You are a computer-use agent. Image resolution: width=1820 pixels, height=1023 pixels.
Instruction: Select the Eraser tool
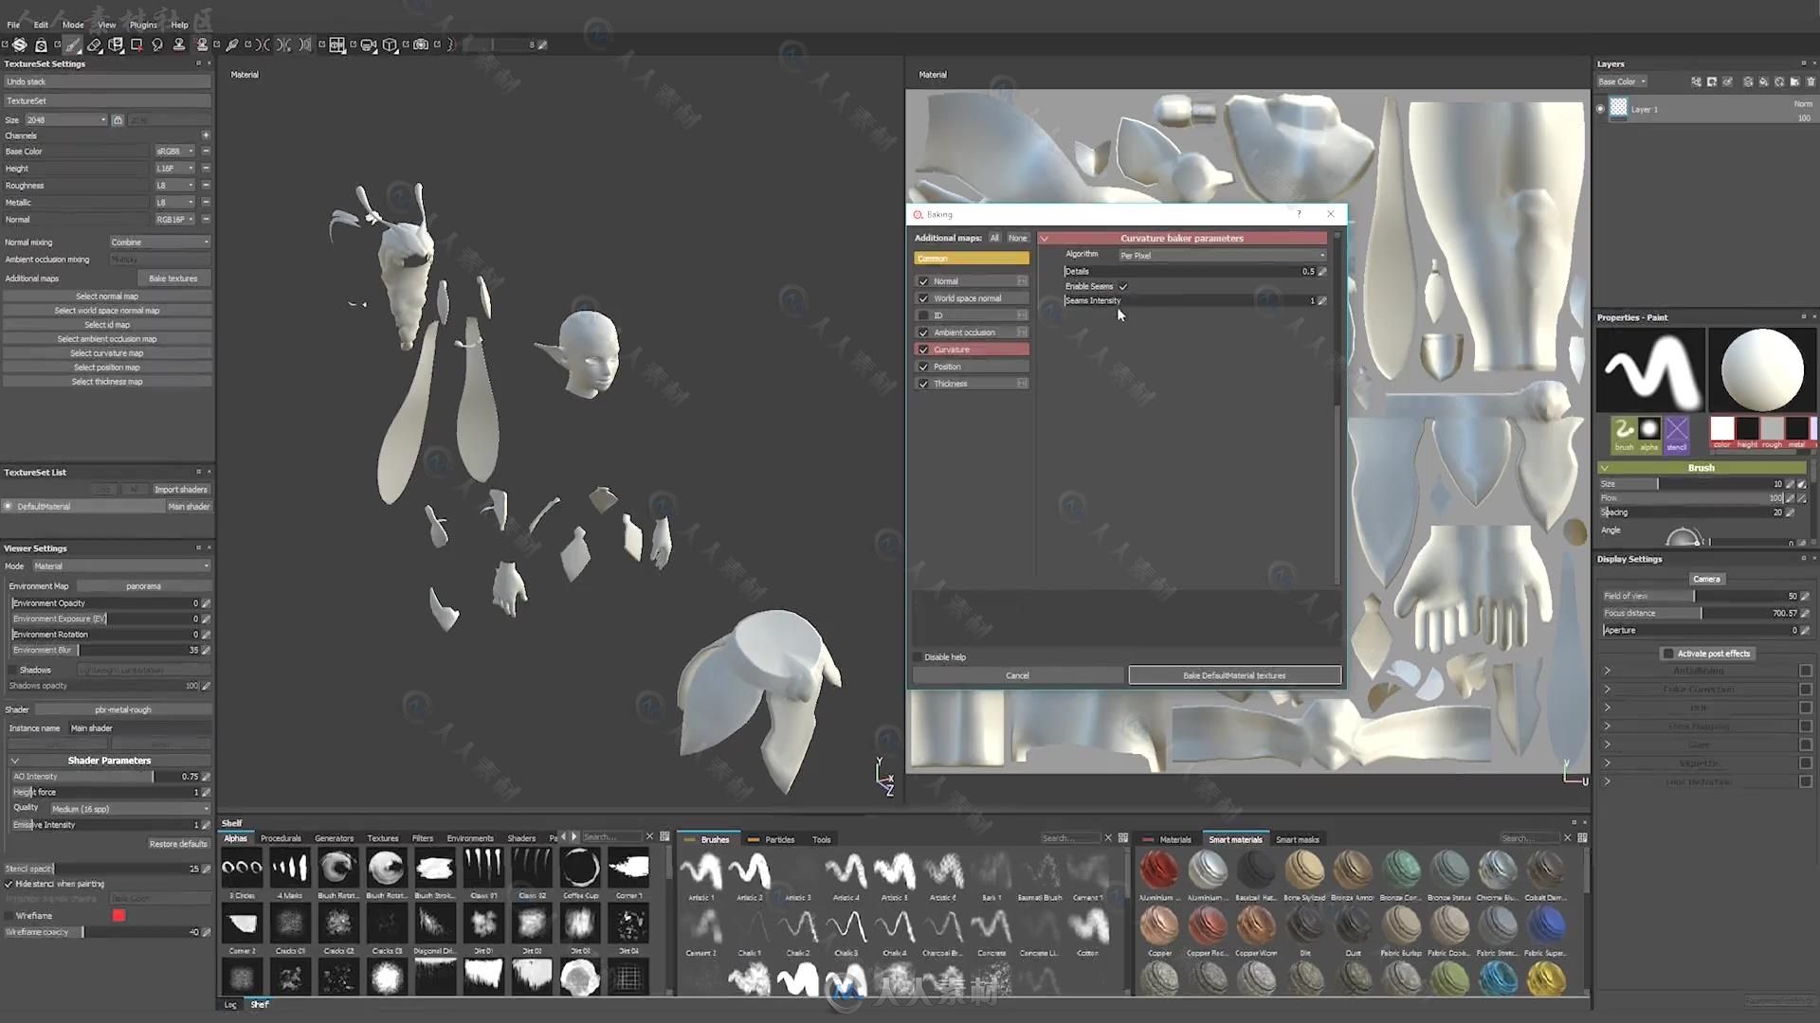[x=95, y=45]
